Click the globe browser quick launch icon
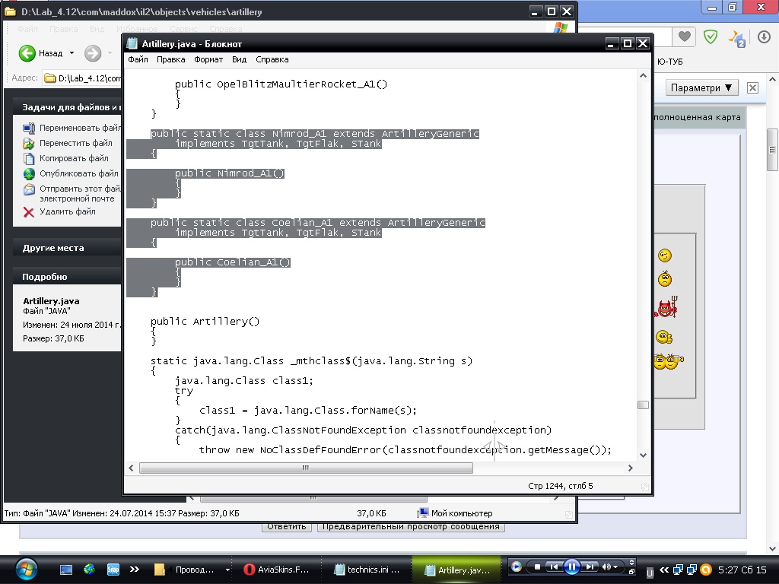Screen dimensions: 779x584 pyautogui.click(x=90, y=569)
